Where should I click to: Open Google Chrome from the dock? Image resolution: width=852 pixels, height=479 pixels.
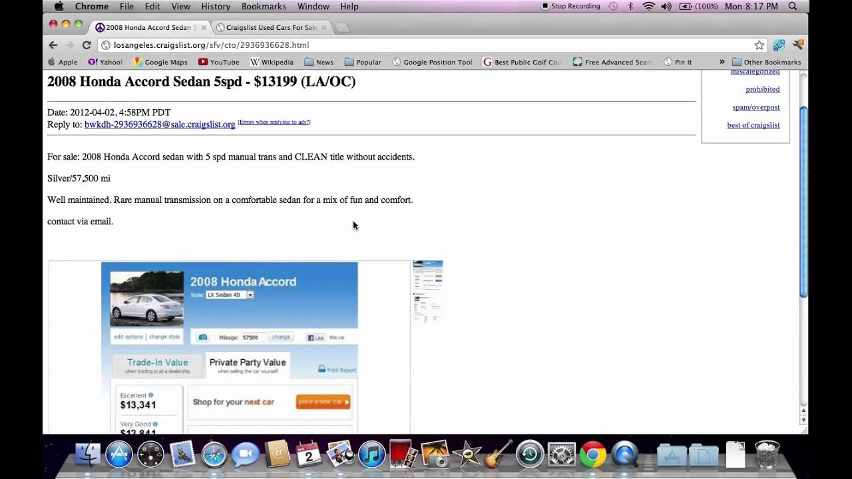[x=592, y=454]
